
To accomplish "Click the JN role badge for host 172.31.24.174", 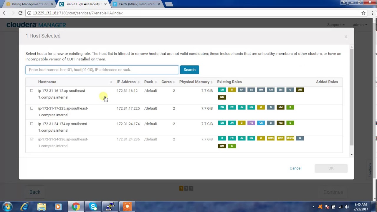I will click(232, 123).
